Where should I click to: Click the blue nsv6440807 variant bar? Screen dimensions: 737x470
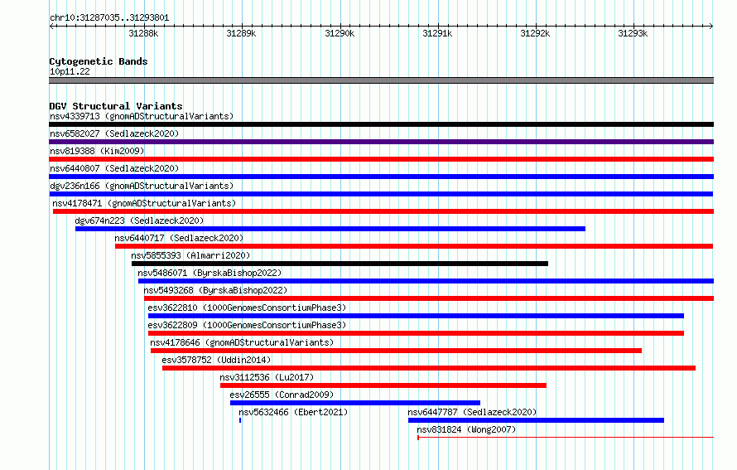(381, 177)
